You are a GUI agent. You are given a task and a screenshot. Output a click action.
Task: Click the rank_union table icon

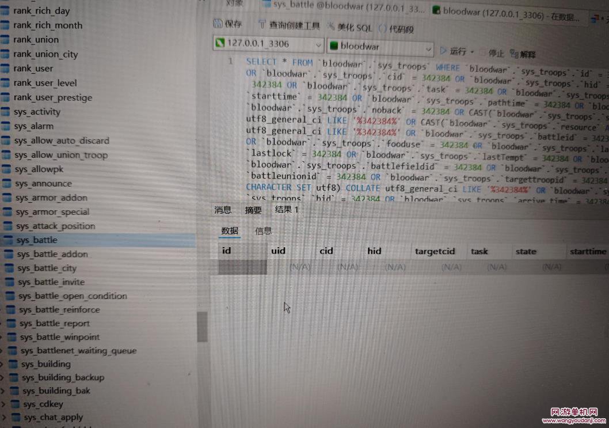coord(6,40)
